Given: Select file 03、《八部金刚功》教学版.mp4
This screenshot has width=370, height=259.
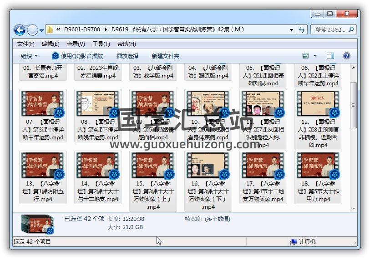Looking at the screenshot, I should point(153,72).
